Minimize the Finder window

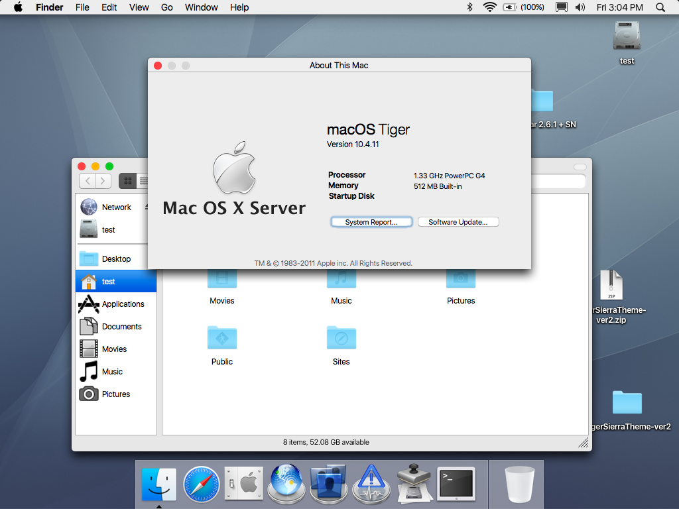[95, 166]
